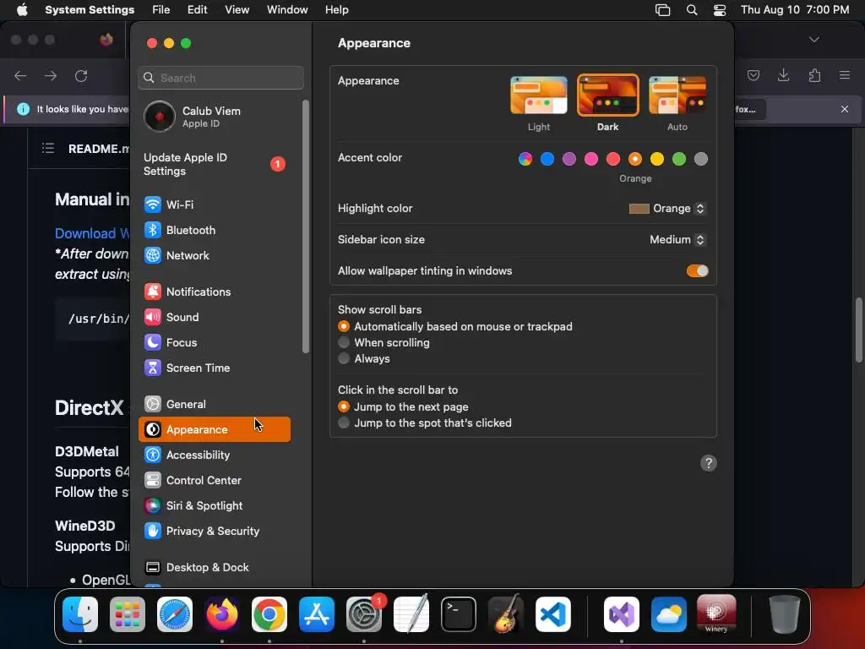Toggle Allow wallpaper tinting in windows
This screenshot has height=649, width=865.
697,271
